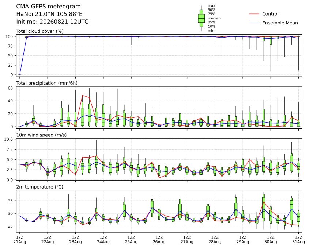The width and height of the screenshot is (309, 248).
Task: Click the green boxplot legend icon
Action: coord(201,18)
